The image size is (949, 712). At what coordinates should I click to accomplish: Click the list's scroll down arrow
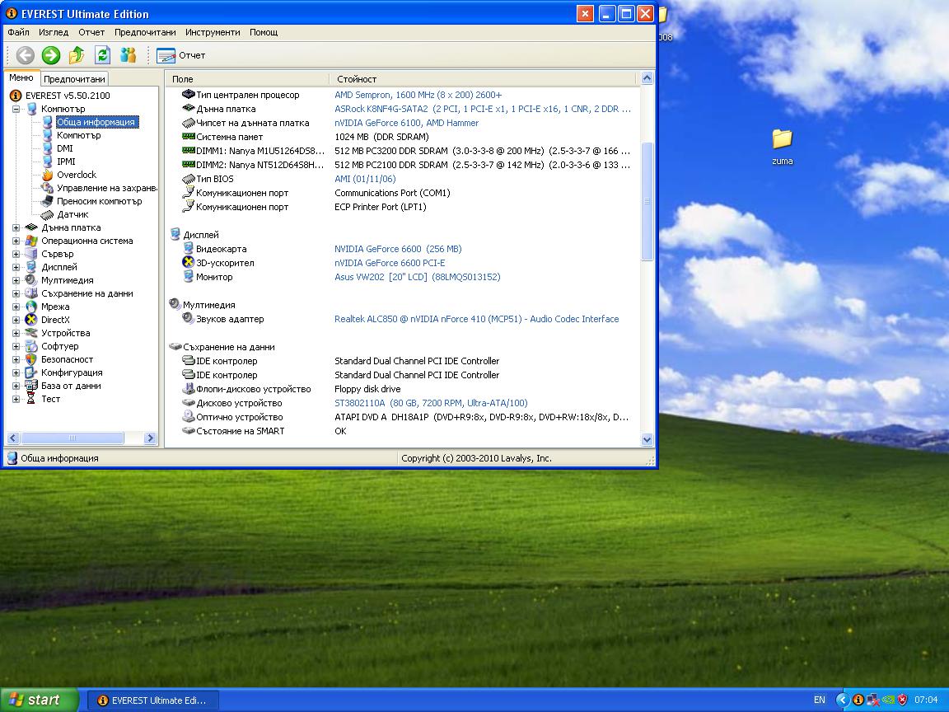647,440
